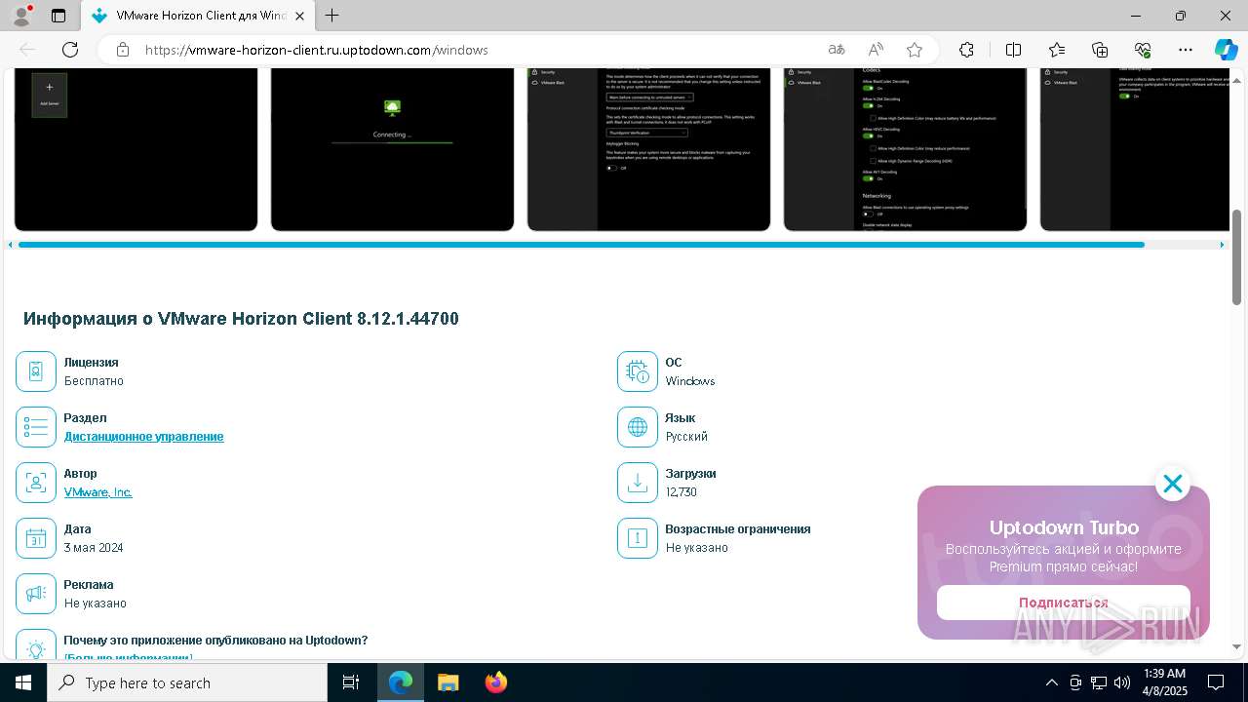
Task: Open File Explorer from the taskbar
Action: [x=448, y=682]
